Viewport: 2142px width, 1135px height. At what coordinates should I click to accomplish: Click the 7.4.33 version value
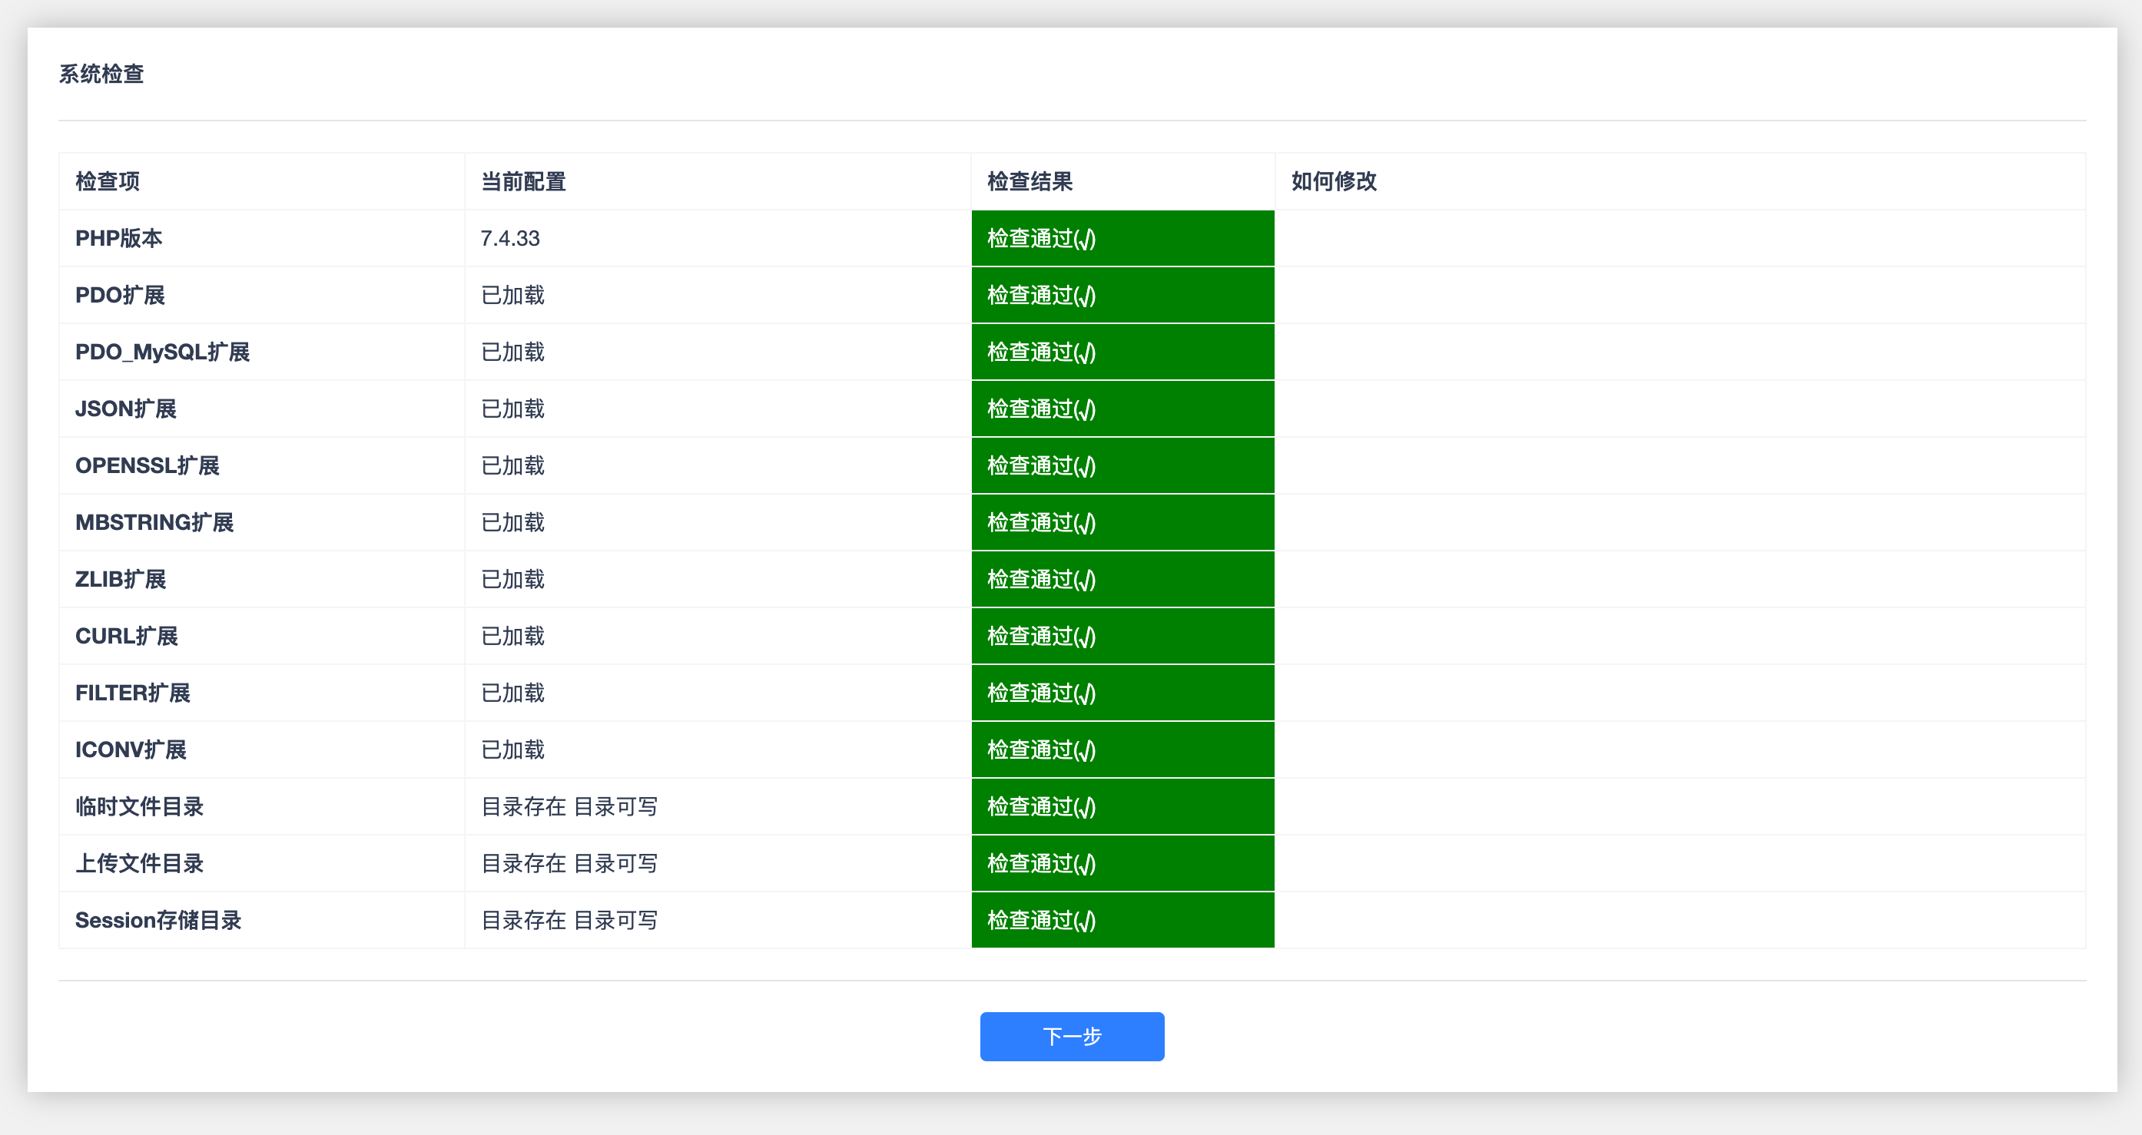tap(509, 239)
